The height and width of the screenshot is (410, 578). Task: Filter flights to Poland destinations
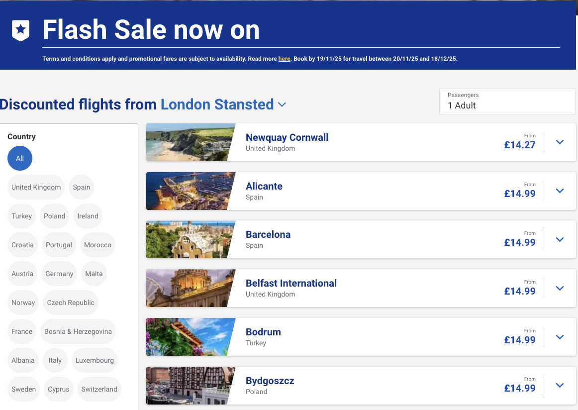(54, 216)
